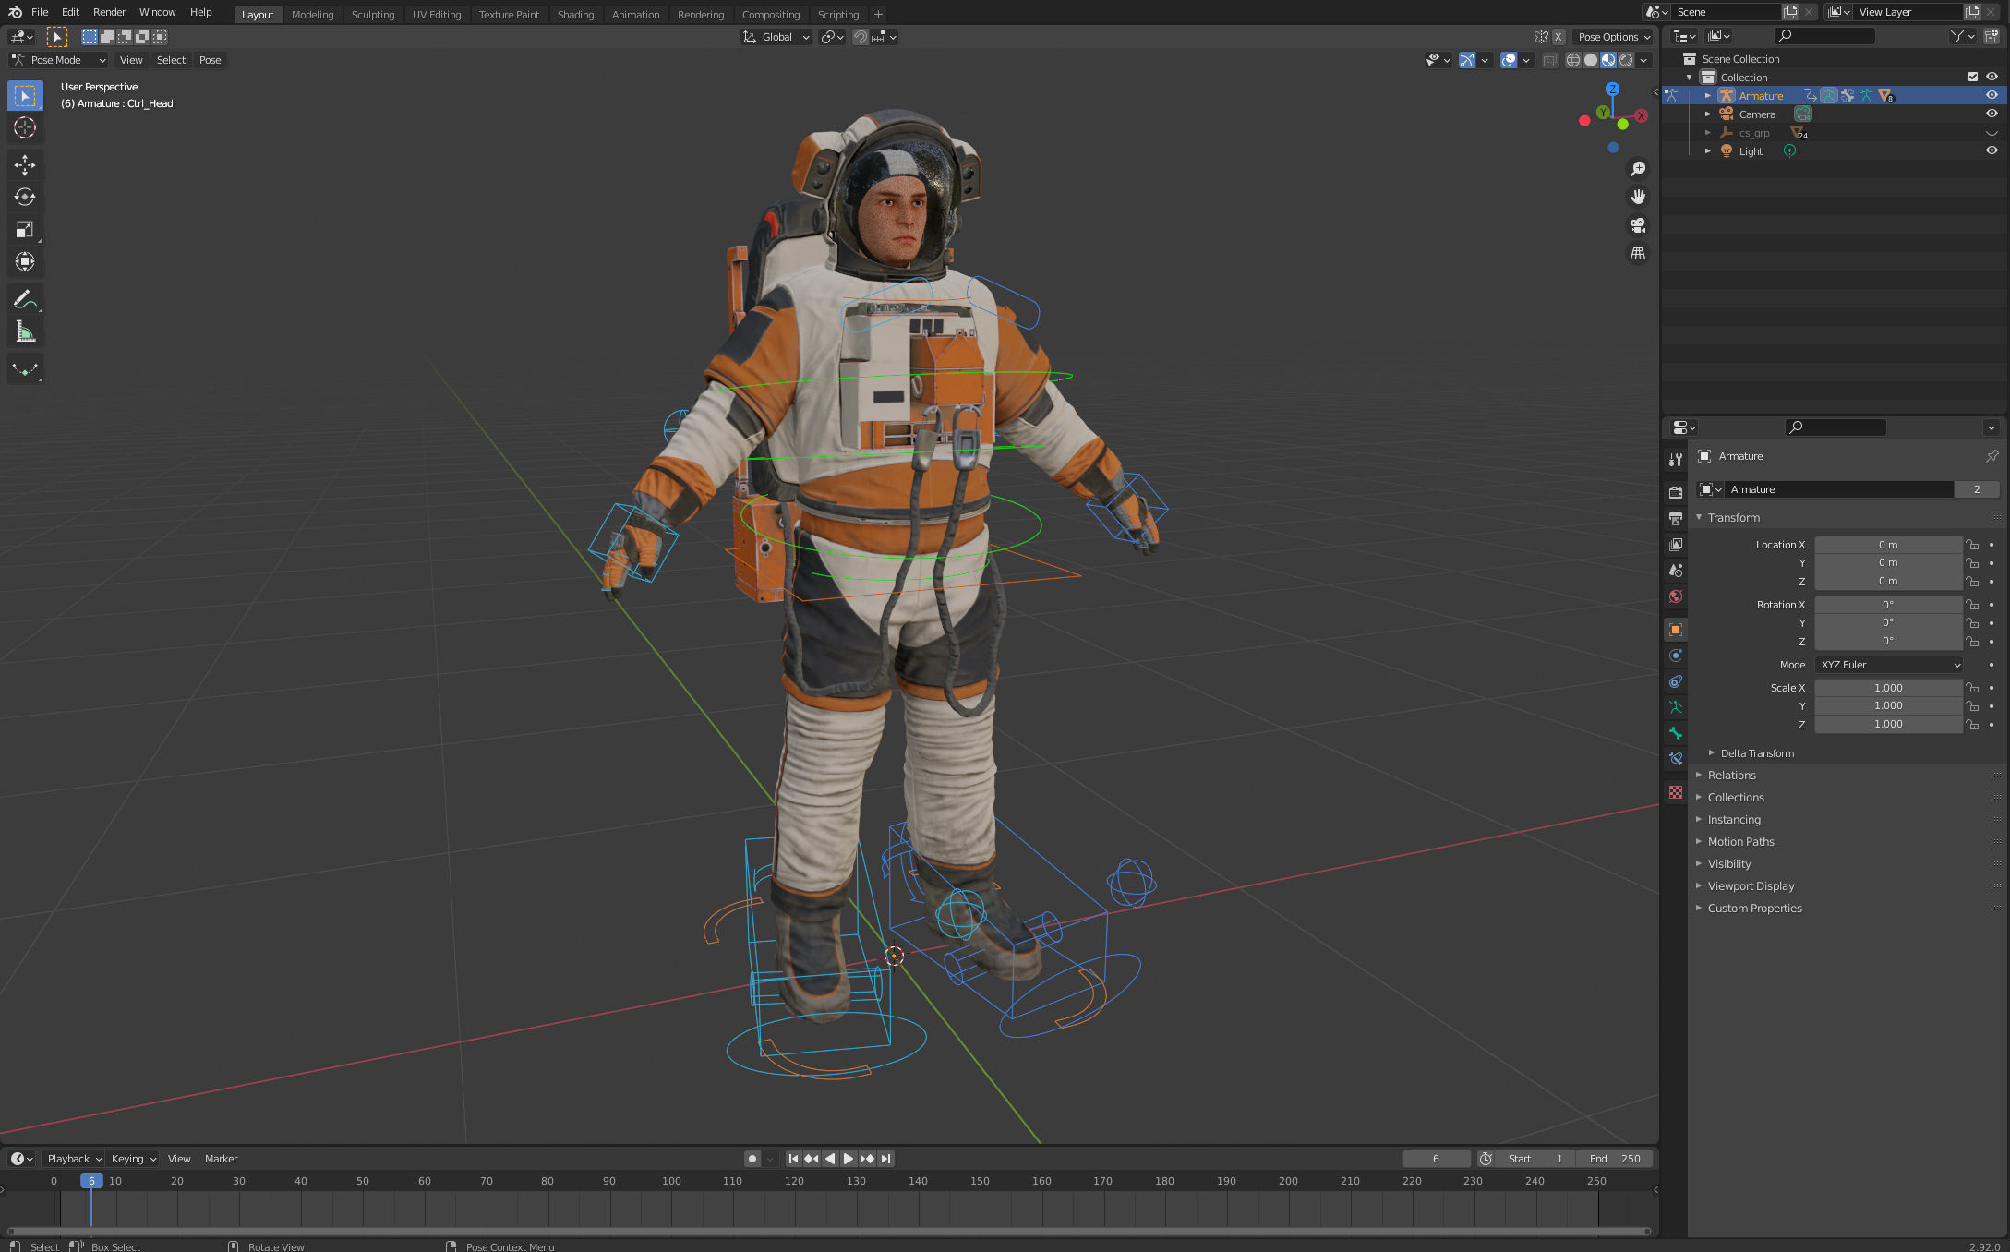This screenshot has height=1252, width=2010.
Task: Activate the Transform tool
Action: click(x=25, y=261)
